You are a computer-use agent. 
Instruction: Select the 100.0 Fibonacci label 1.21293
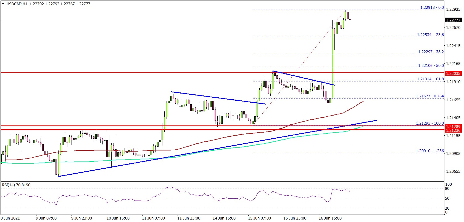[430, 123]
